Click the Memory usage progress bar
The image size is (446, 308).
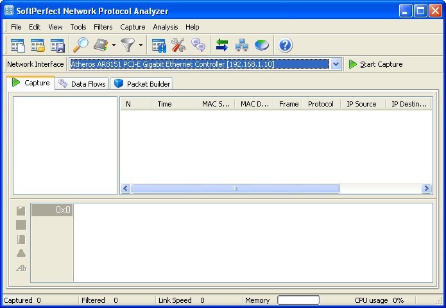[298, 300]
